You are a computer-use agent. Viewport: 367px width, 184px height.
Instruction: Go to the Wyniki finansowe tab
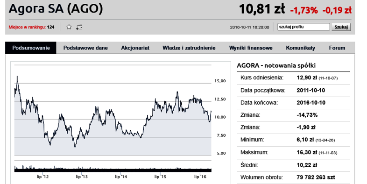tap(251, 48)
